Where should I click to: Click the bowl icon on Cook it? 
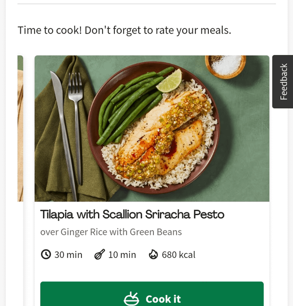[131, 299]
